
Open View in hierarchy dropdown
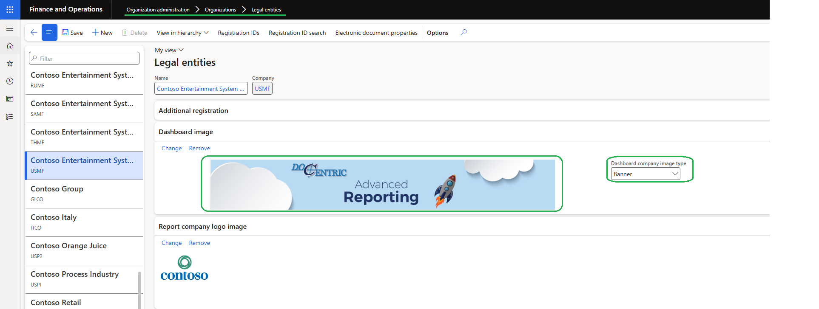pyautogui.click(x=182, y=33)
